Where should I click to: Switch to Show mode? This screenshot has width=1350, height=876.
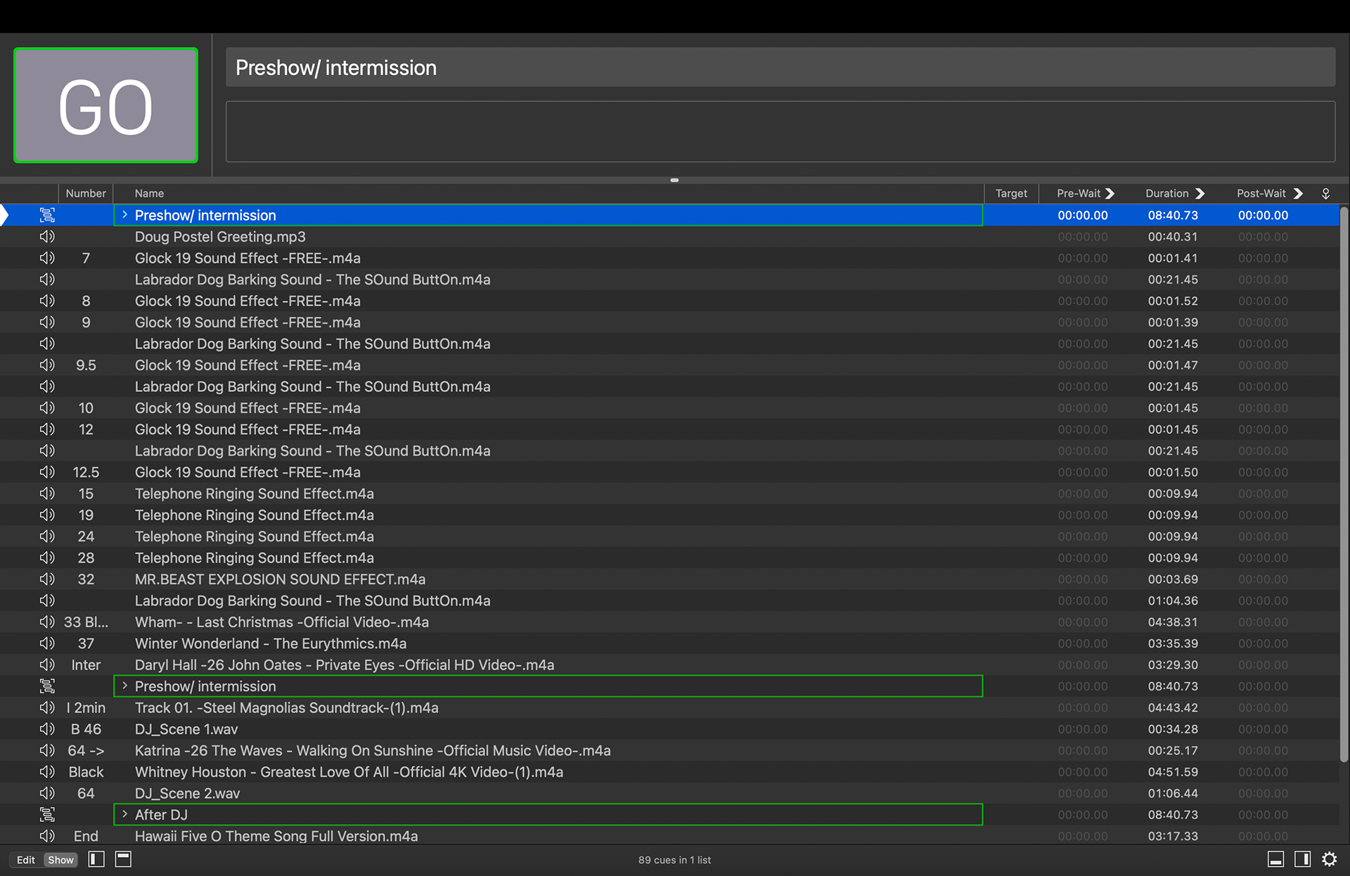click(60, 860)
